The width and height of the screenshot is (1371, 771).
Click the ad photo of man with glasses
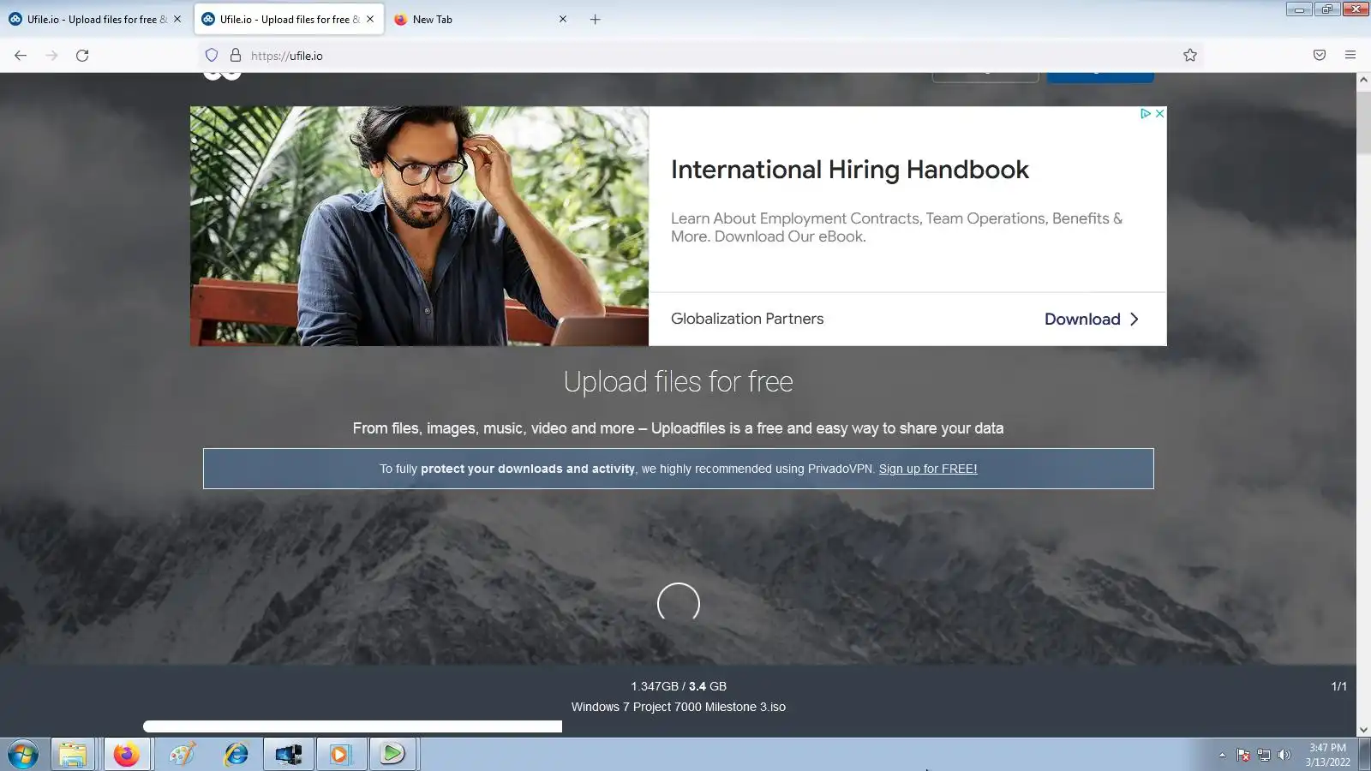[x=419, y=226]
